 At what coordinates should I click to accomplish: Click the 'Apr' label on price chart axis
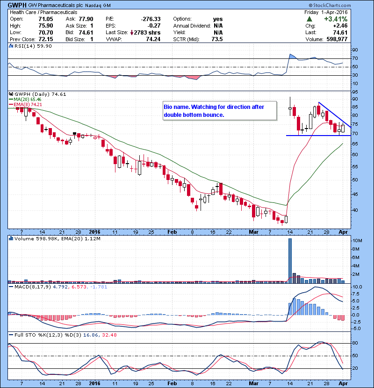coord(343,232)
